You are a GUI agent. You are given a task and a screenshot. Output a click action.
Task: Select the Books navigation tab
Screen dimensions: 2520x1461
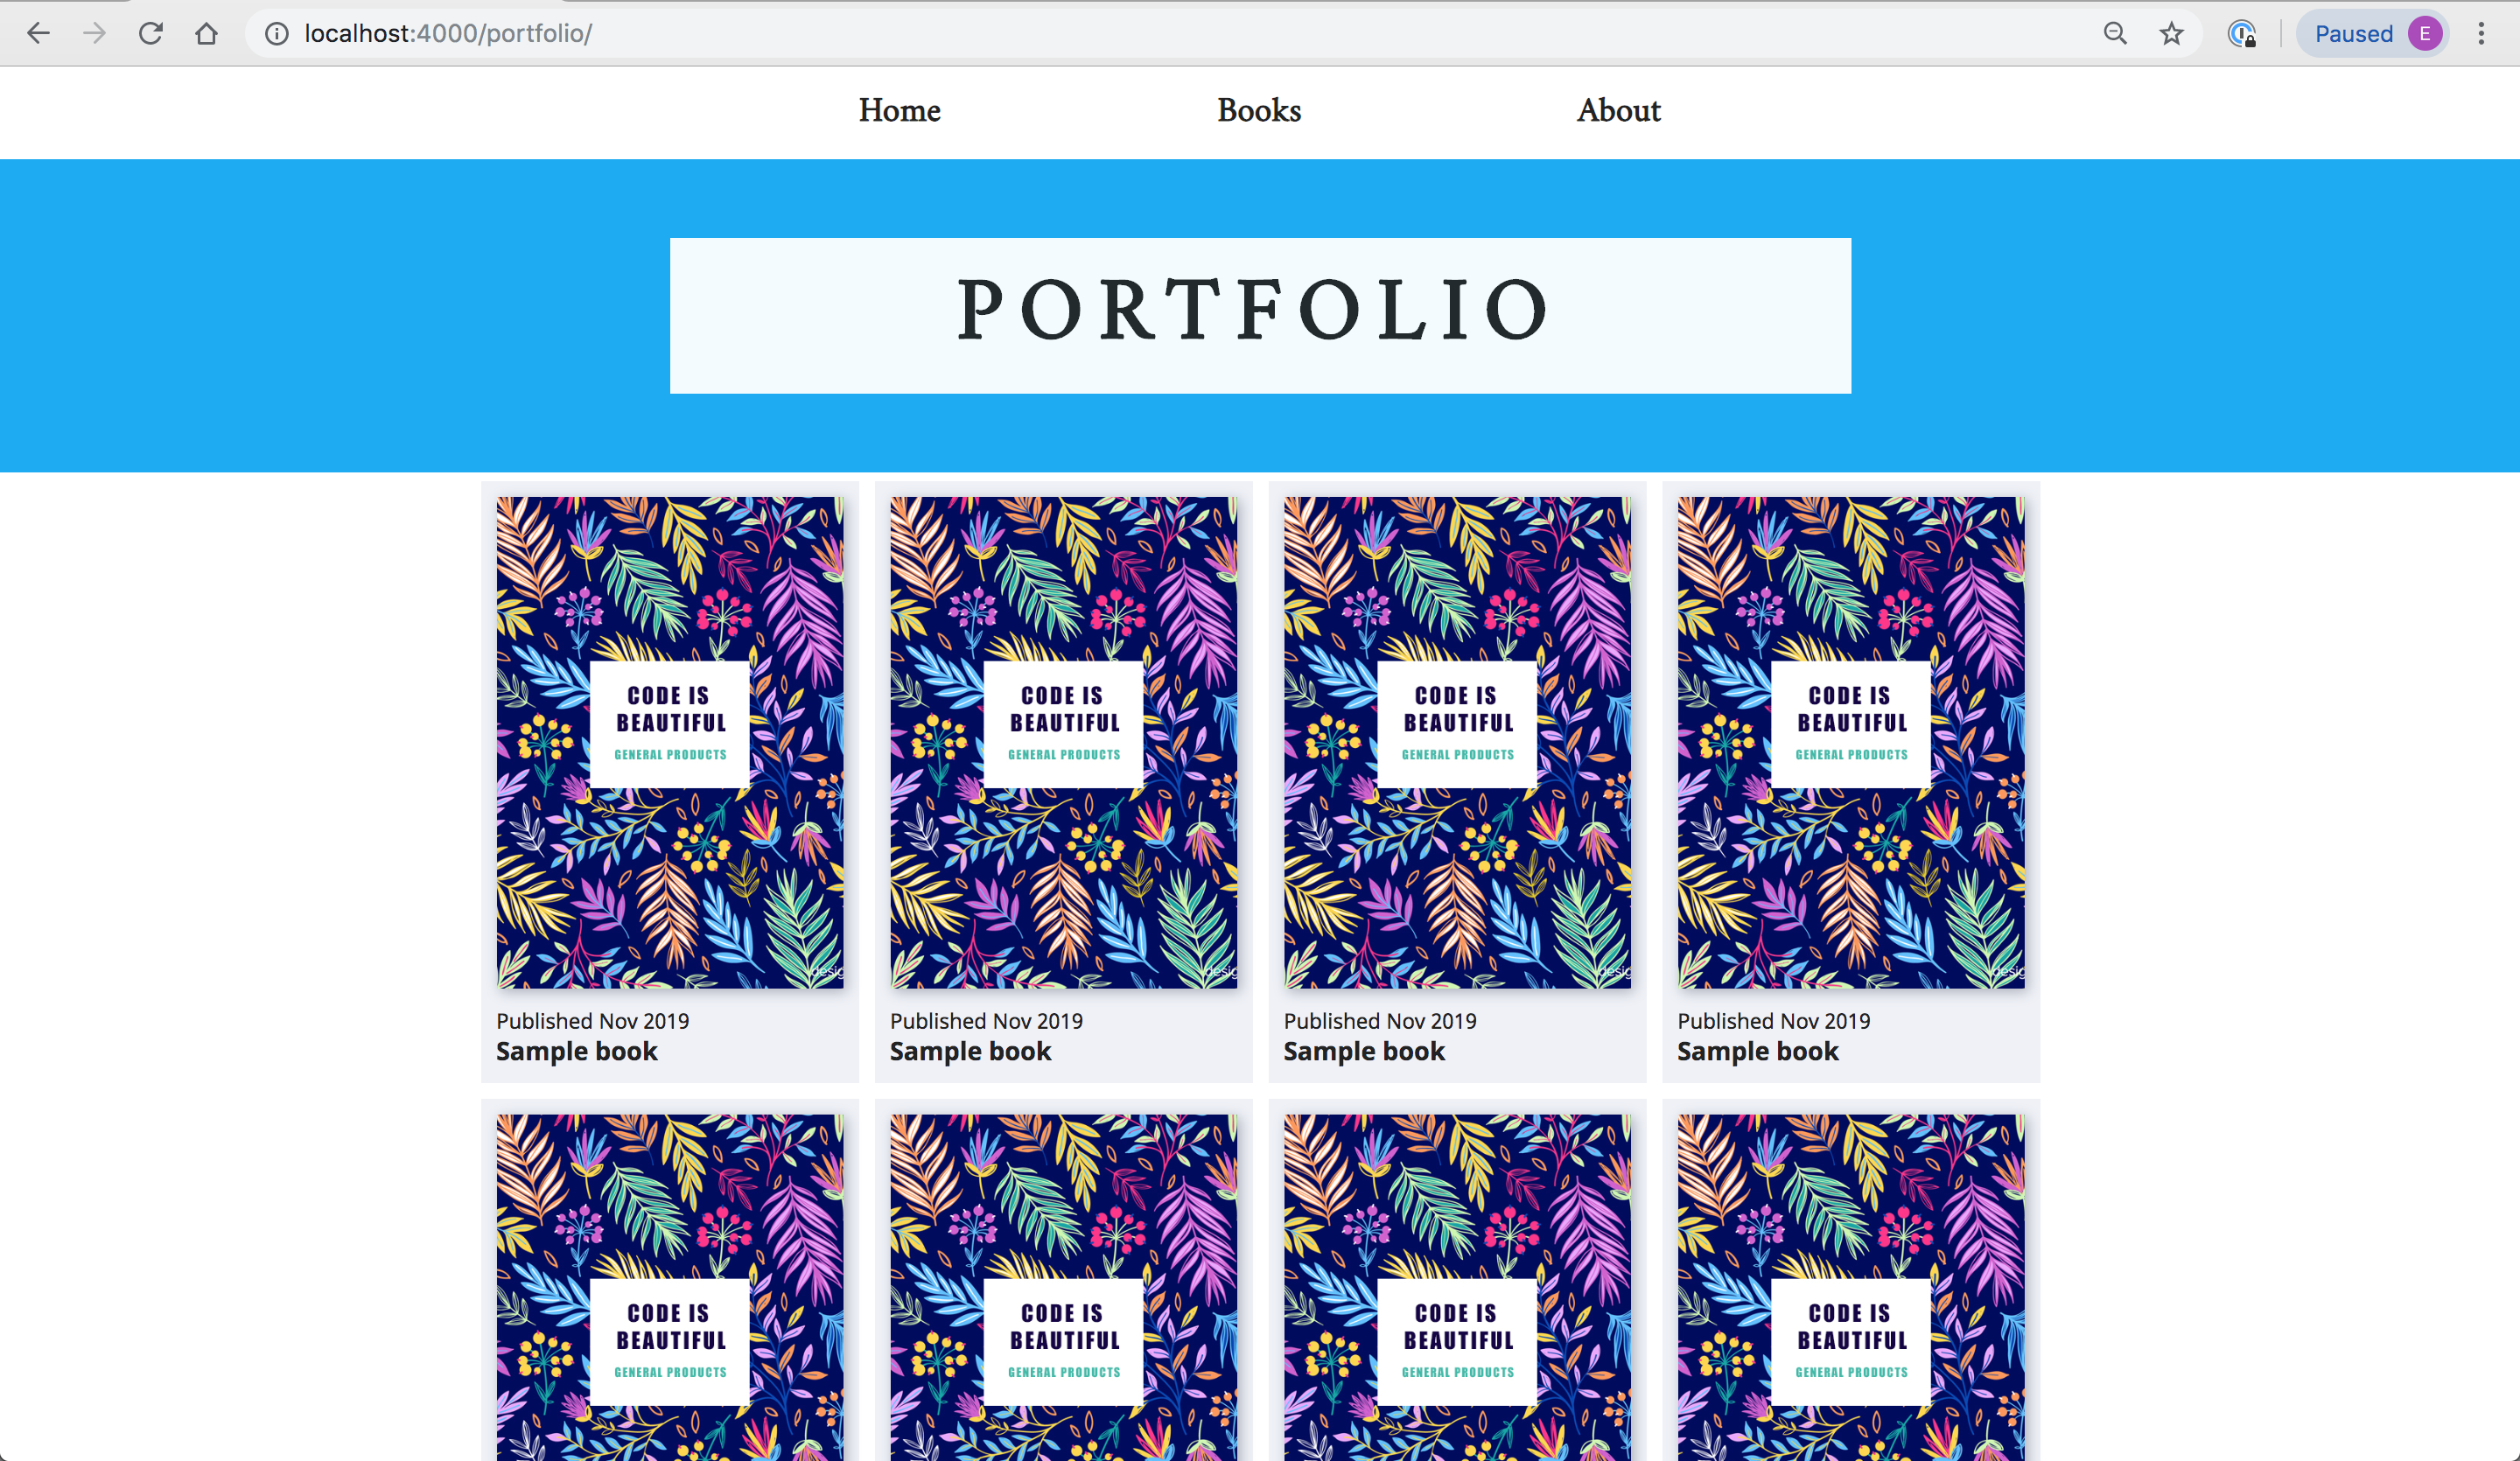(1257, 111)
